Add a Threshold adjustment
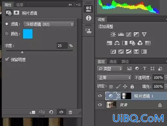The width and height of the screenshot is (167, 126). 129,52
